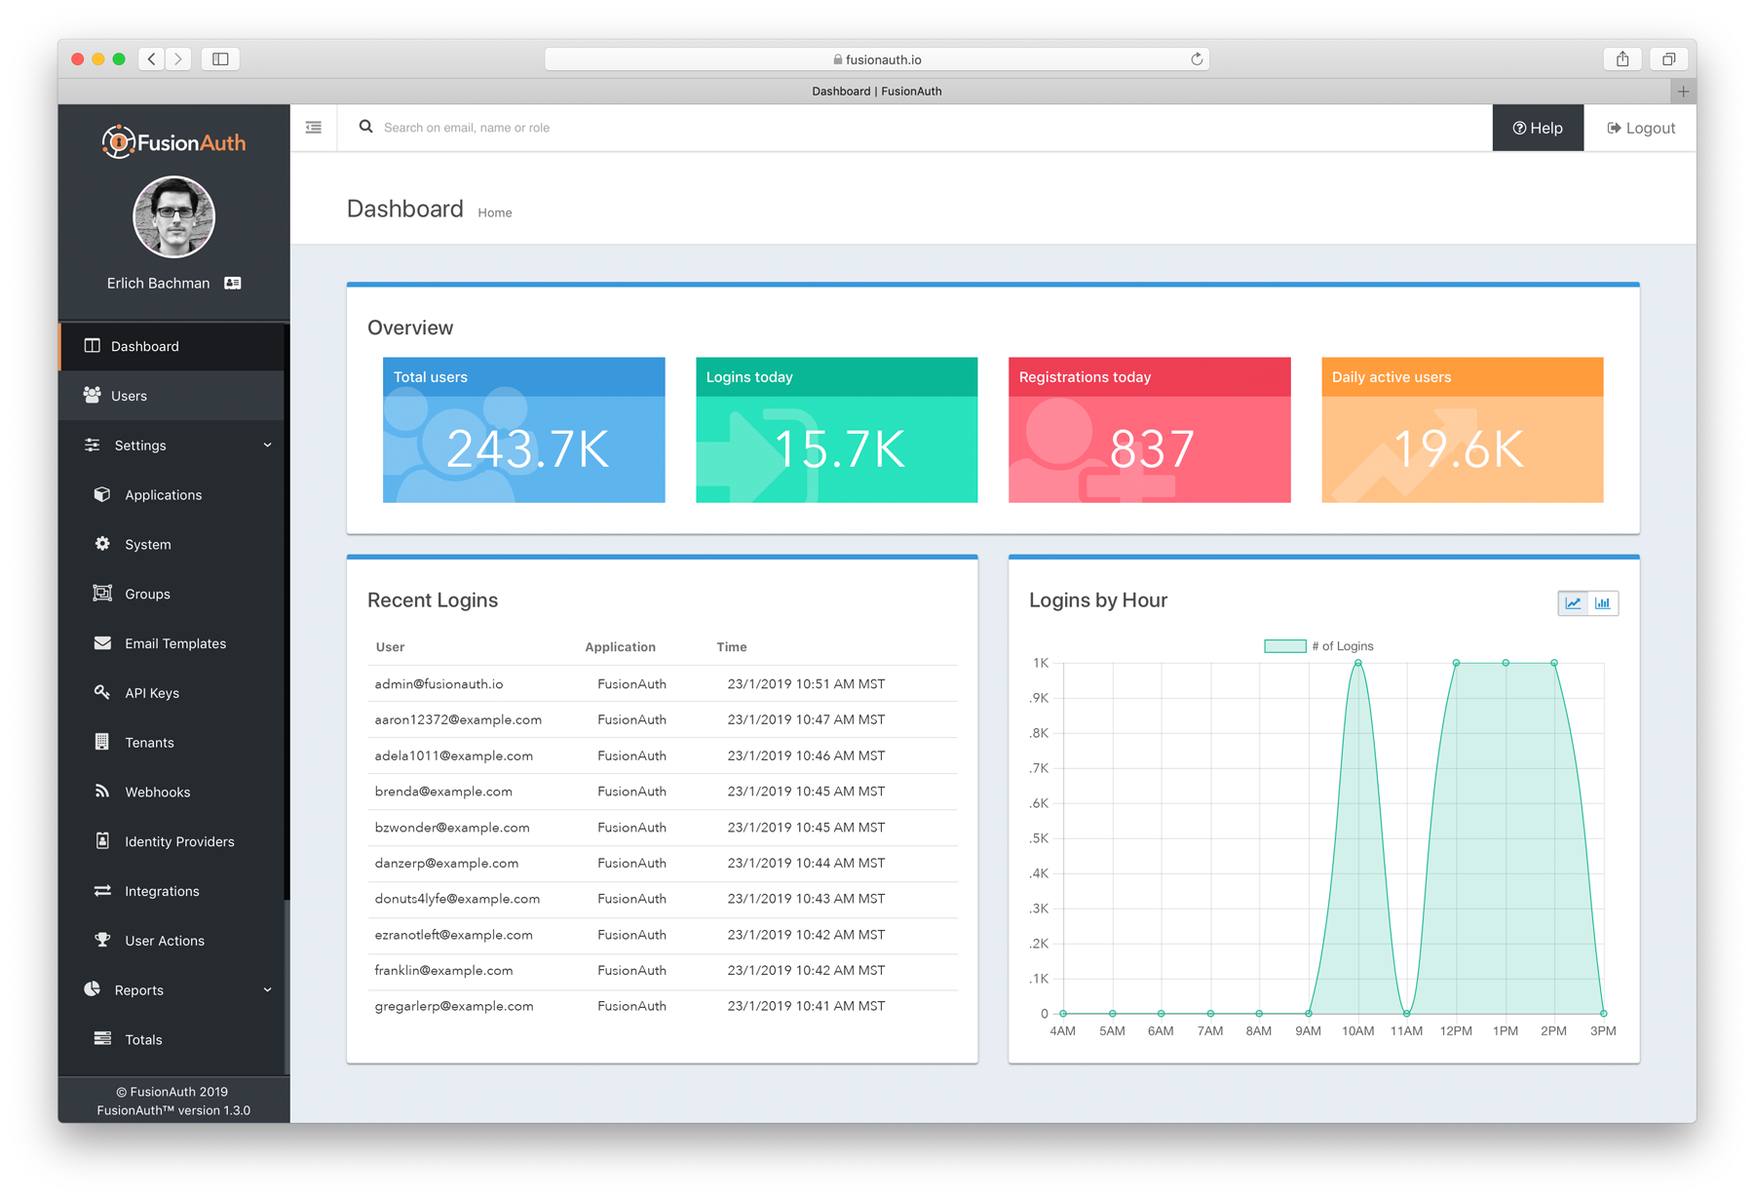
Task: Select the Dashboard | FusionAuth browser tab
Action: tap(876, 92)
